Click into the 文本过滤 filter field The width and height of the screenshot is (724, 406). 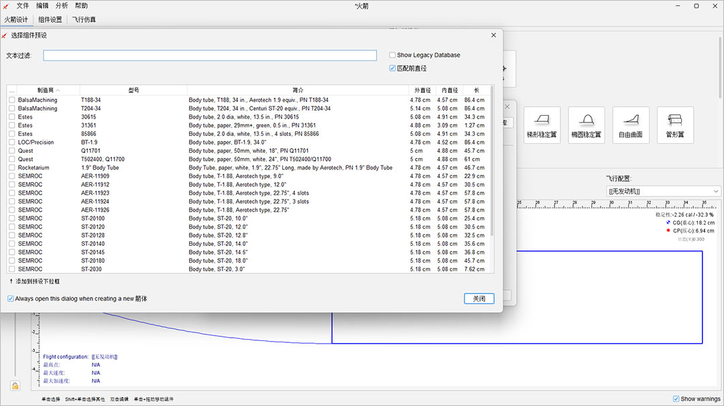(x=210, y=56)
